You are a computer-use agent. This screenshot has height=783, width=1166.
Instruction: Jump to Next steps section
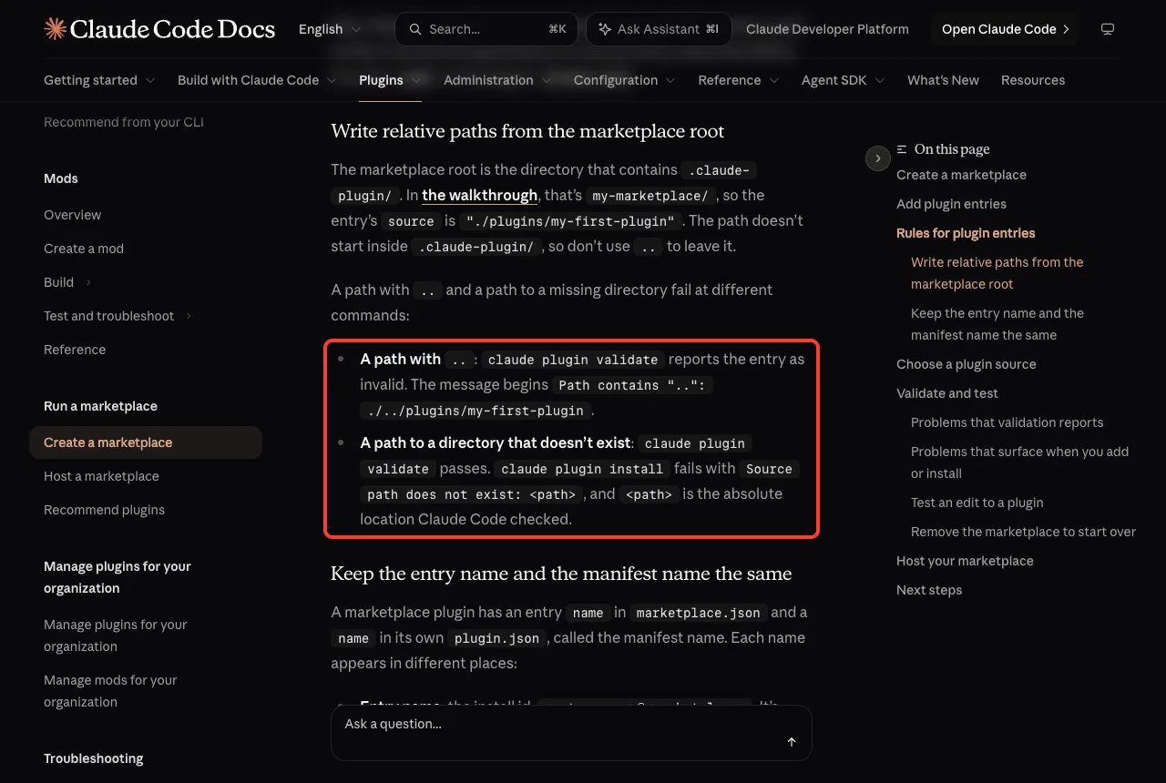coord(929,590)
